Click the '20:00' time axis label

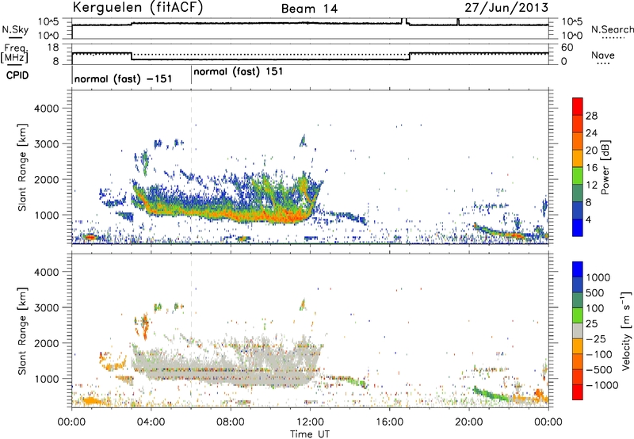[x=469, y=422]
